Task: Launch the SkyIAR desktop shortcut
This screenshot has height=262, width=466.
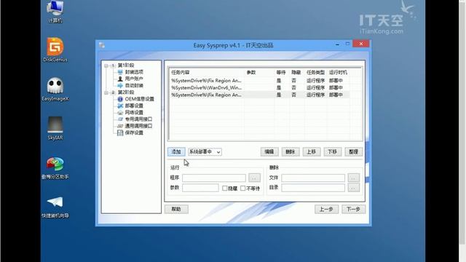Action: tap(55, 128)
